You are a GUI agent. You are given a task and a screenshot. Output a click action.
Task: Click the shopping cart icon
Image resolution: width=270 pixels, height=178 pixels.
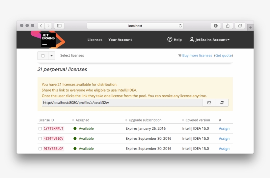tap(179, 55)
